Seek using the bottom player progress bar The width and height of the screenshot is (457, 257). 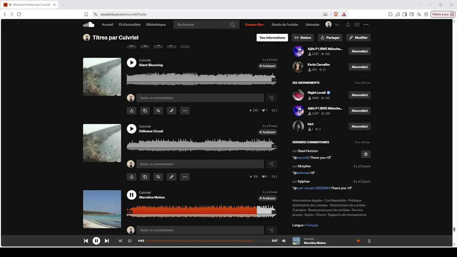coord(208,241)
